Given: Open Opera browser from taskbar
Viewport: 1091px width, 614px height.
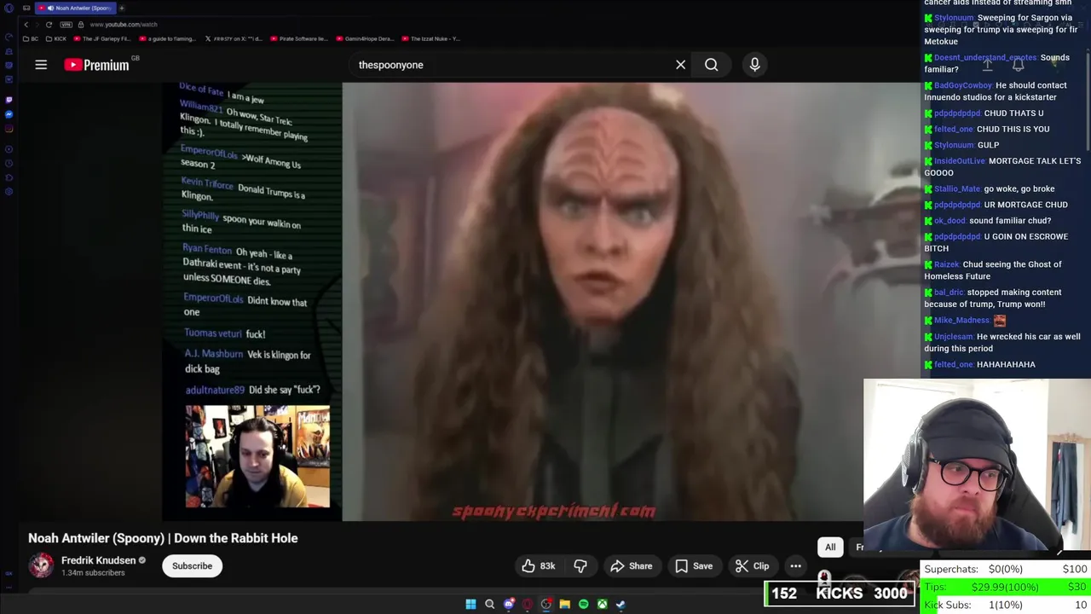Looking at the screenshot, I should coord(528,604).
